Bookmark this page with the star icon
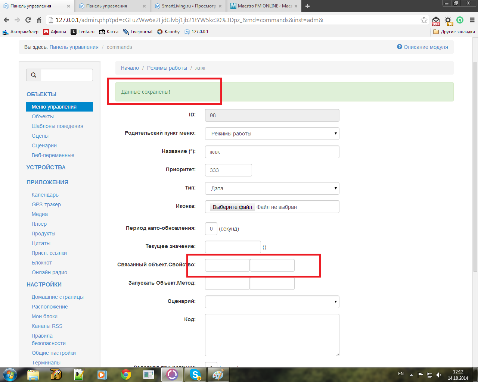This screenshot has height=382, width=478. pyautogui.click(x=424, y=20)
